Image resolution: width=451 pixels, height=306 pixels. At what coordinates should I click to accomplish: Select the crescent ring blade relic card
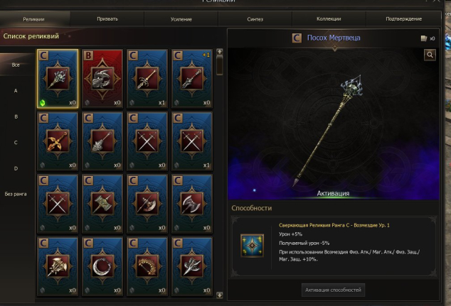pos(102,266)
